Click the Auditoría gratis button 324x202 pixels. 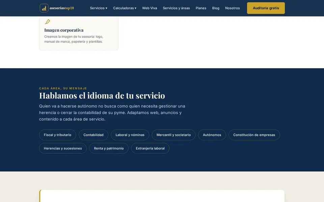pyautogui.click(x=266, y=8)
